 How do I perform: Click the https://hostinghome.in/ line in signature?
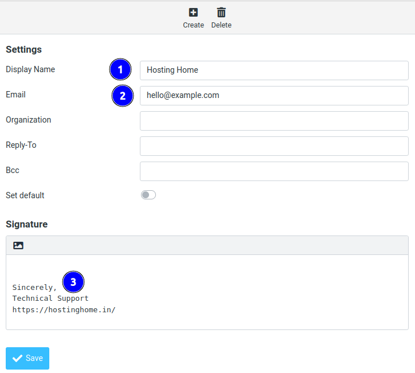pyautogui.click(x=64, y=310)
